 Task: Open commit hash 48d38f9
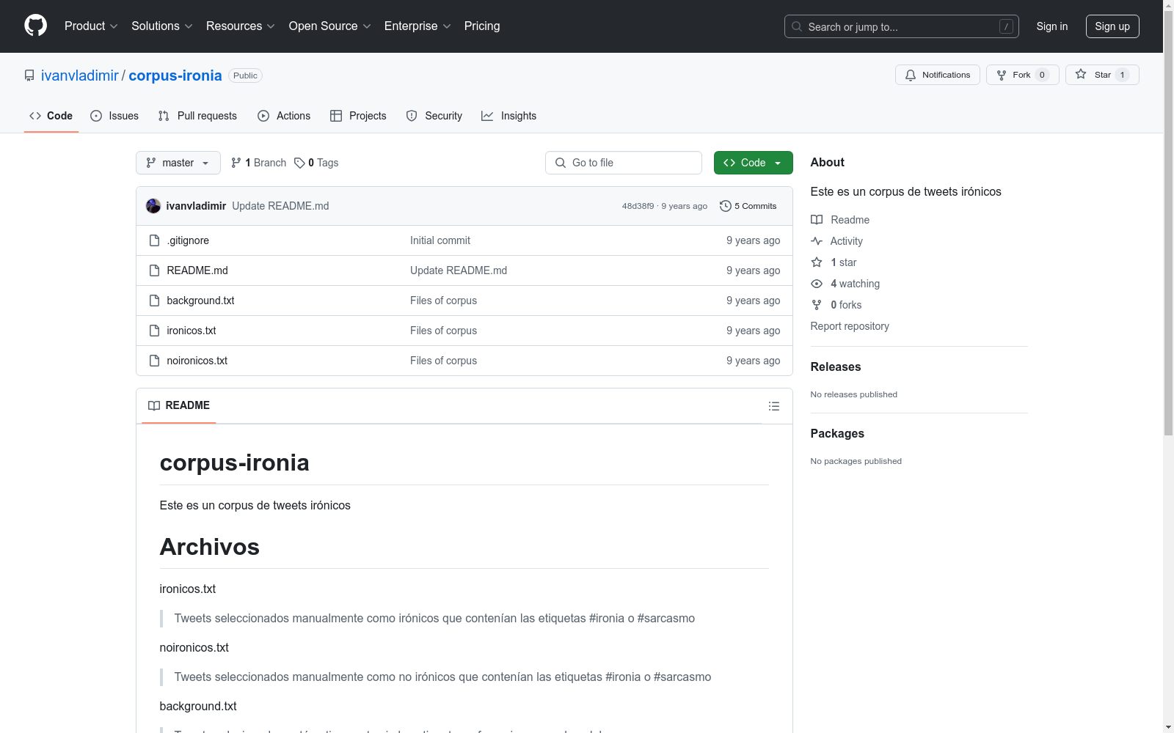(638, 206)
